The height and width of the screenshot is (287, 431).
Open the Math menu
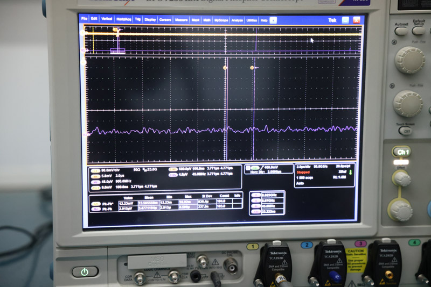(207, 20)
